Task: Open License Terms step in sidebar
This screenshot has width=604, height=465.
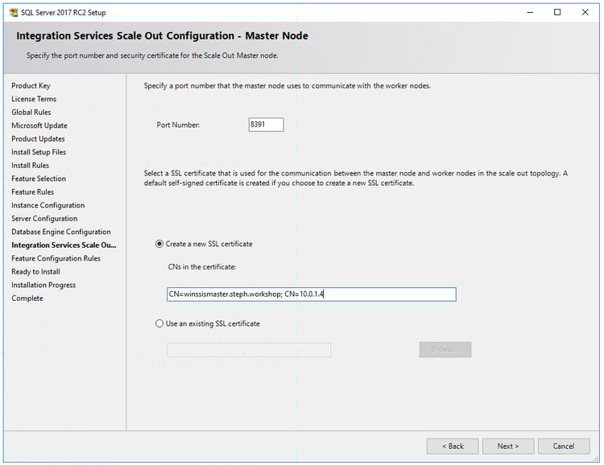Action: (x=34, y=99)
